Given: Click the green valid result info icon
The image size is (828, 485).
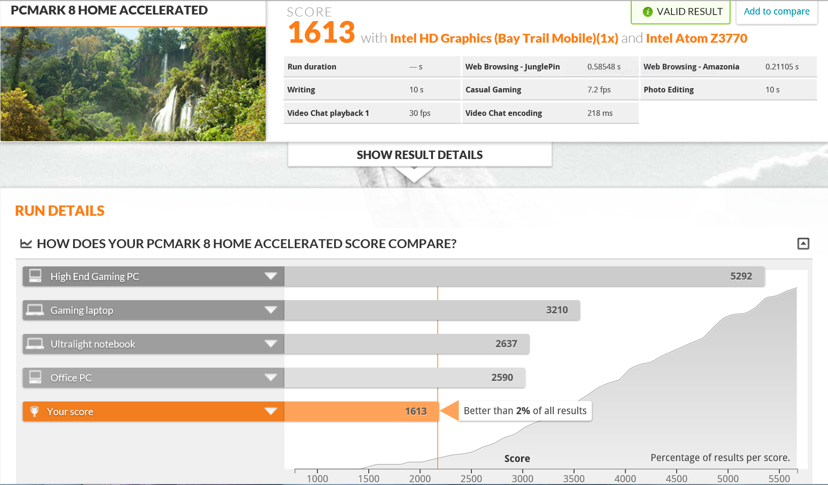Looking at the screenshot, I should pyautogui.click(x=648, y=12).
